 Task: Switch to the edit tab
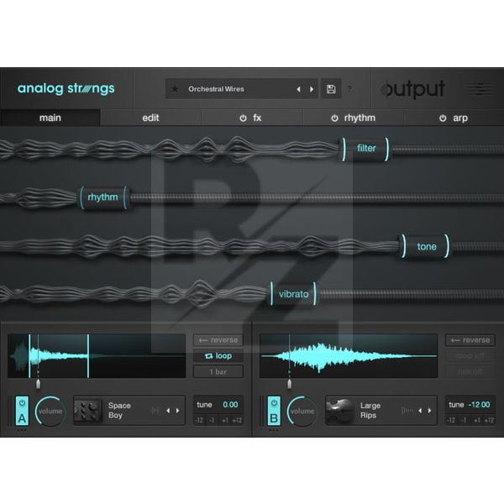click(150, 118)
